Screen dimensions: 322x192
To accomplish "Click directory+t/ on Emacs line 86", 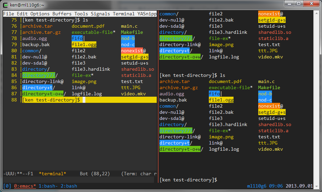I will pos(39,87).
